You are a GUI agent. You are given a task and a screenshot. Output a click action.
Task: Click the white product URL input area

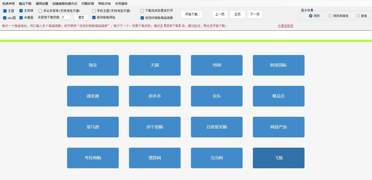pos(186,35)
